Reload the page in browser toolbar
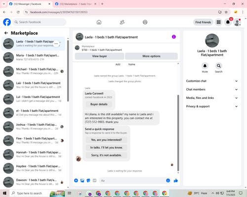 18,12
